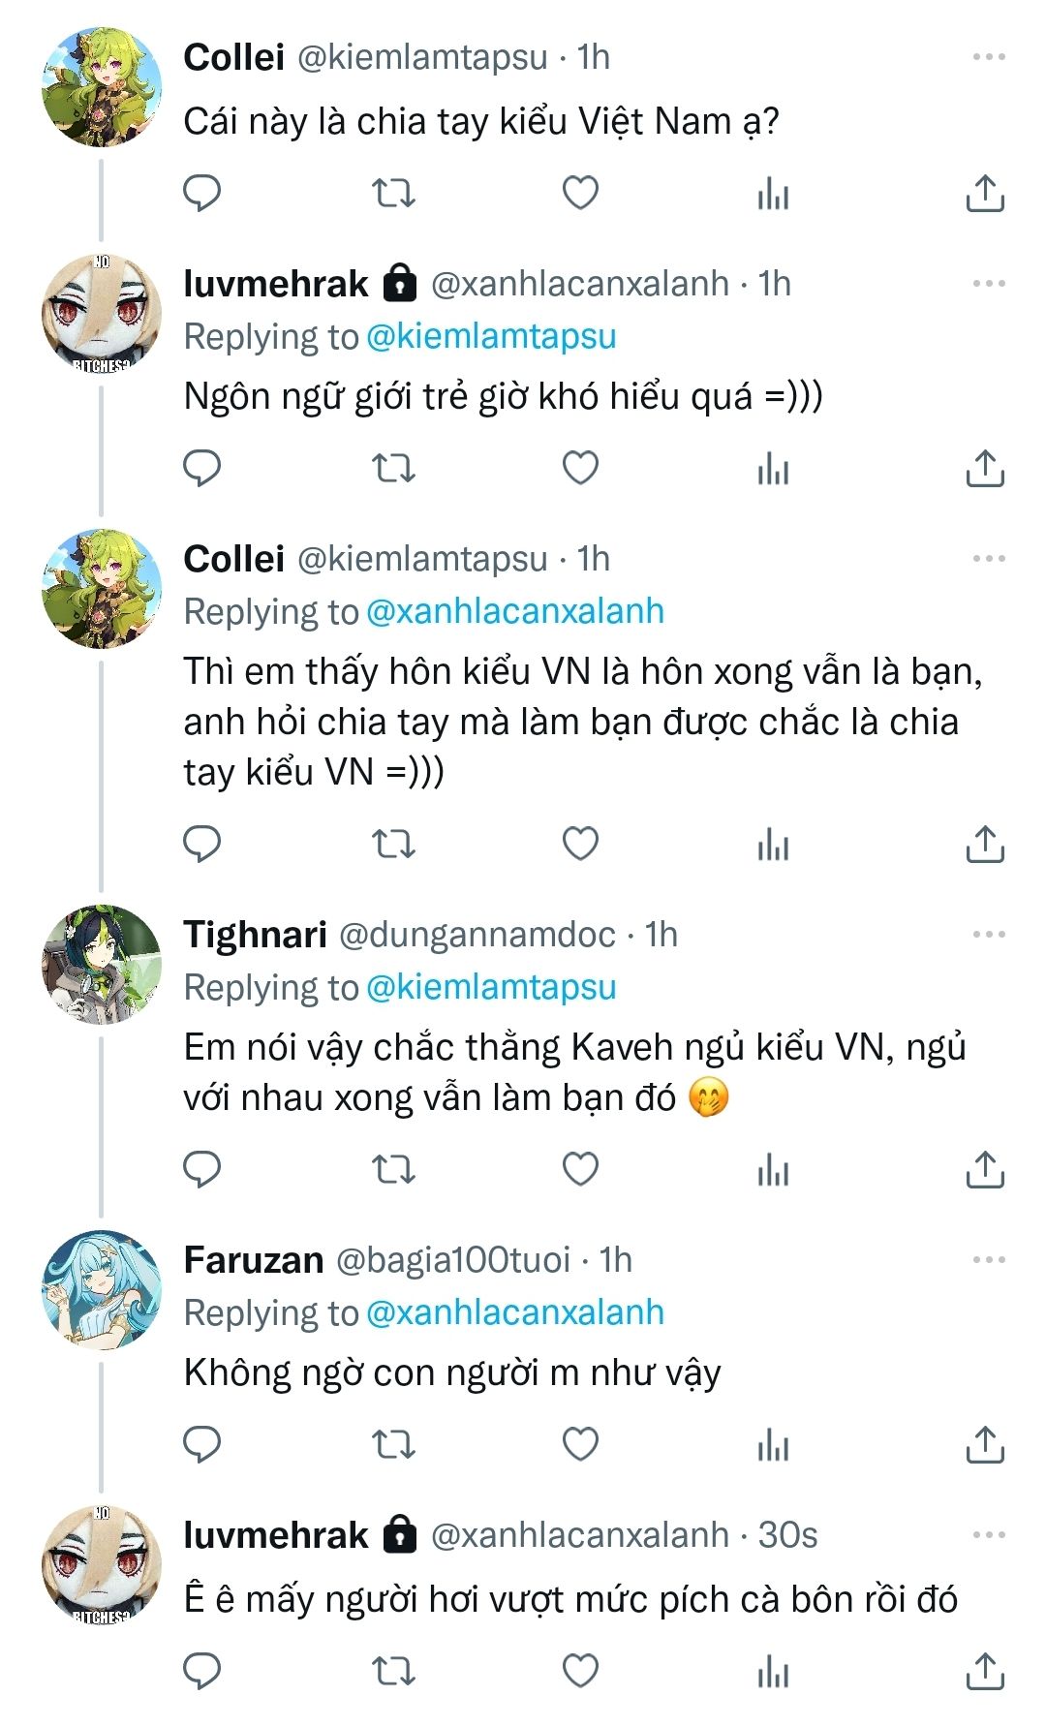
Task: Open @kiemlamtapsu mention in luvmehrak's reply
Action: [x=491, y=336]
